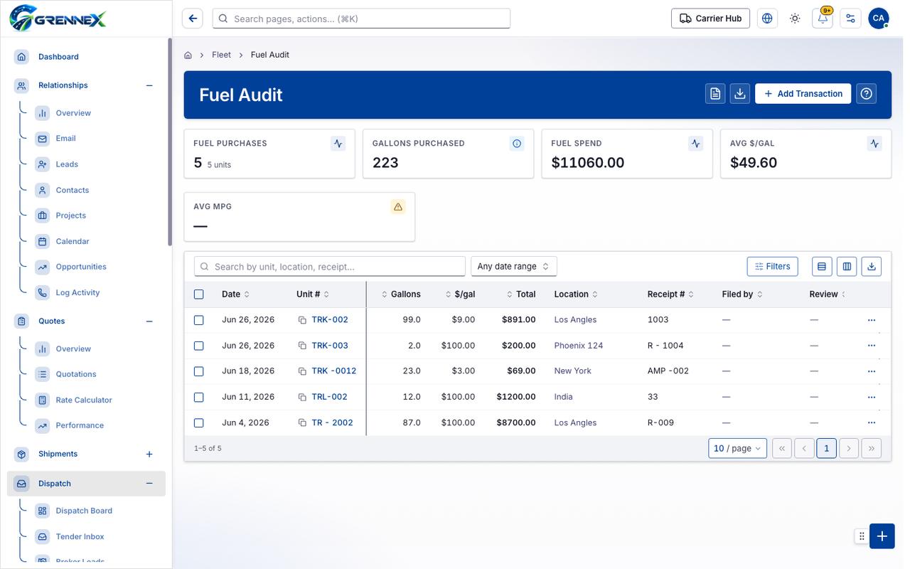Click the document report icon in Fuel Audit header
910x569 pixels.
pyautogui.click(x=715, y=94)
